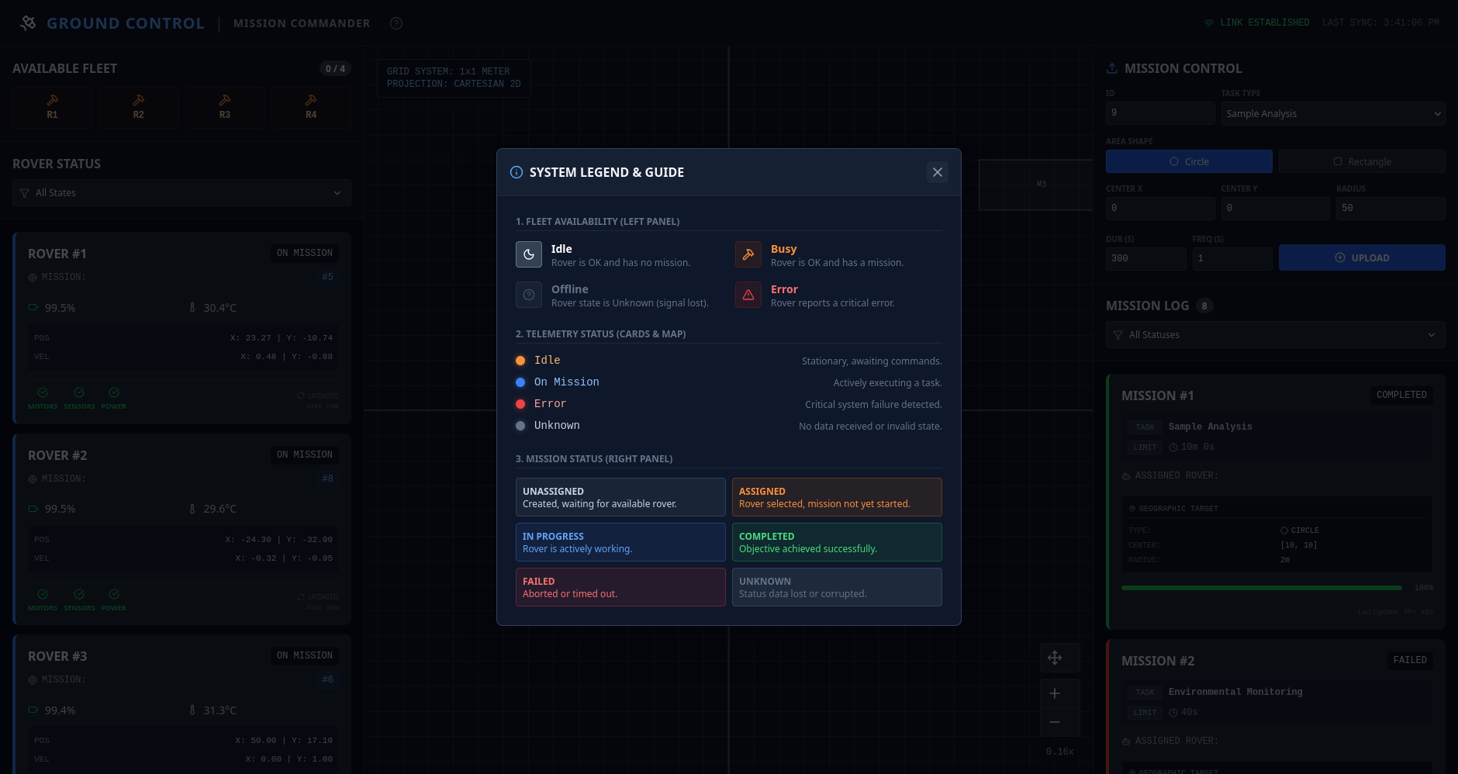This screenshot has width=1458, height=774.
Task: Select rover R4 fleet icon
Action: pos(311,107)
